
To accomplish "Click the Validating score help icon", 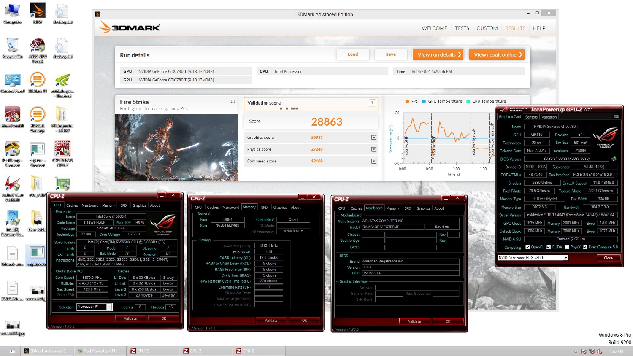I will coord(372,103).
